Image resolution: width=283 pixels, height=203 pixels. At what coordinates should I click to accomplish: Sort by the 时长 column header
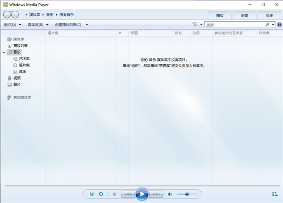[182, 33]
